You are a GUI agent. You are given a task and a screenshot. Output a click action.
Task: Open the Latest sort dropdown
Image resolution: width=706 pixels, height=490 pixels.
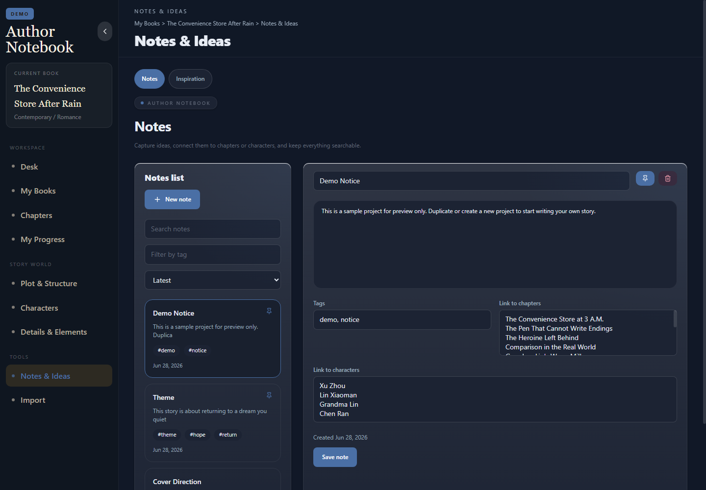(213, 280)
